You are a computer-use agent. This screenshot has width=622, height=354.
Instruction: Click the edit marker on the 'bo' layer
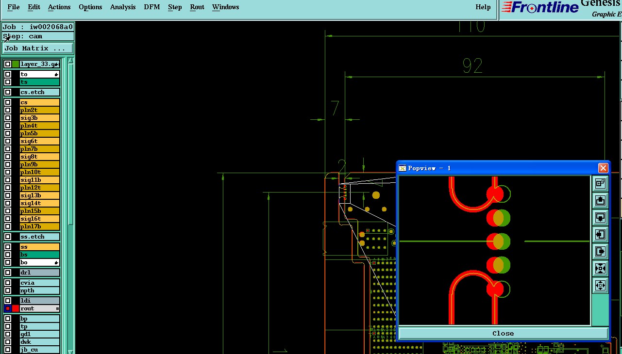click(x=56, y=262)
